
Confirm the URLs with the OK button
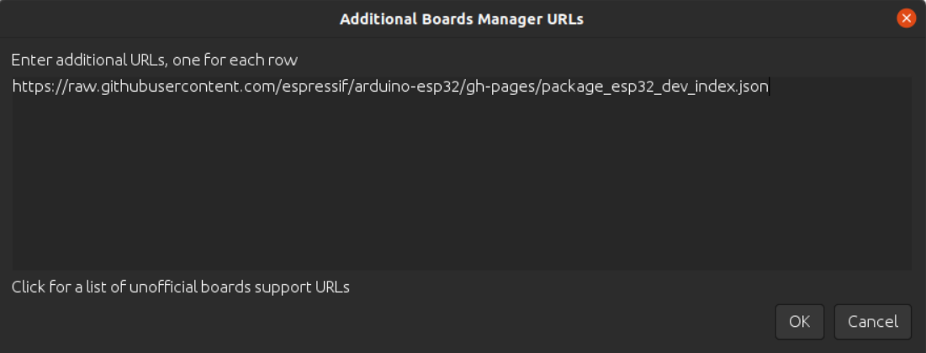[800, 322]
